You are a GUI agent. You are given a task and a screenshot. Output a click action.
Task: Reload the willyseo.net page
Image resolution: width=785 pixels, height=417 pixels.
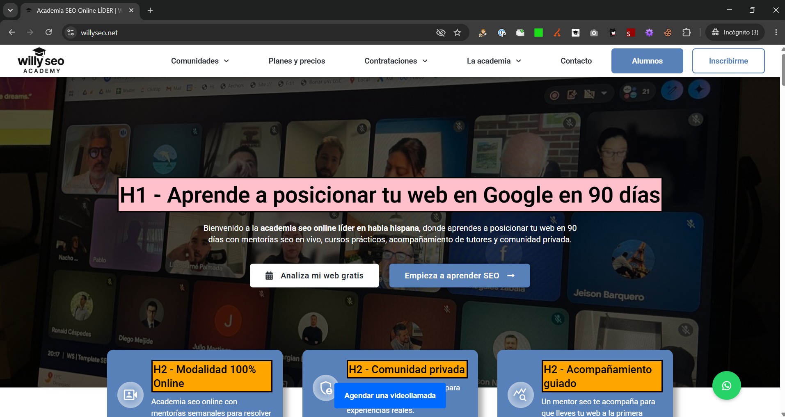[48, 32]
